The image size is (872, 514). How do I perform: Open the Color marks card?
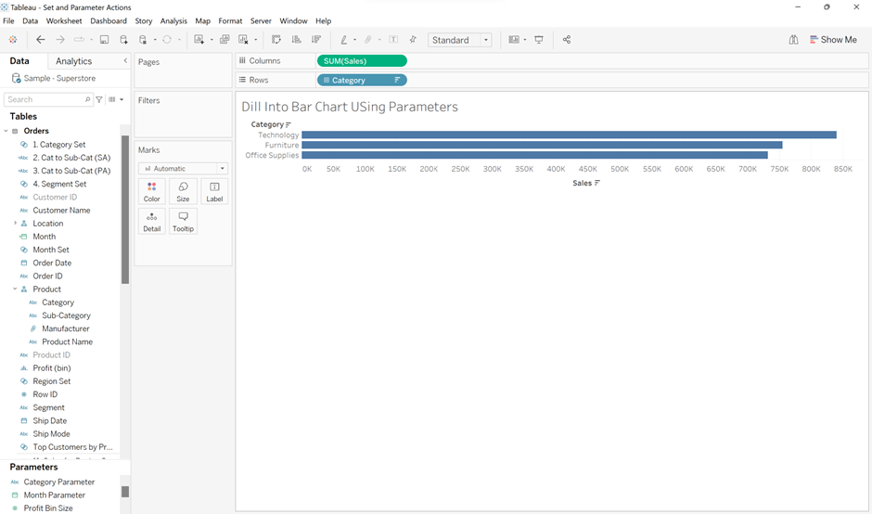152,191
